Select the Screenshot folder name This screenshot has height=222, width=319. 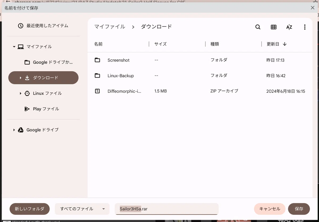pyautogui.click(x=119, y=60)
